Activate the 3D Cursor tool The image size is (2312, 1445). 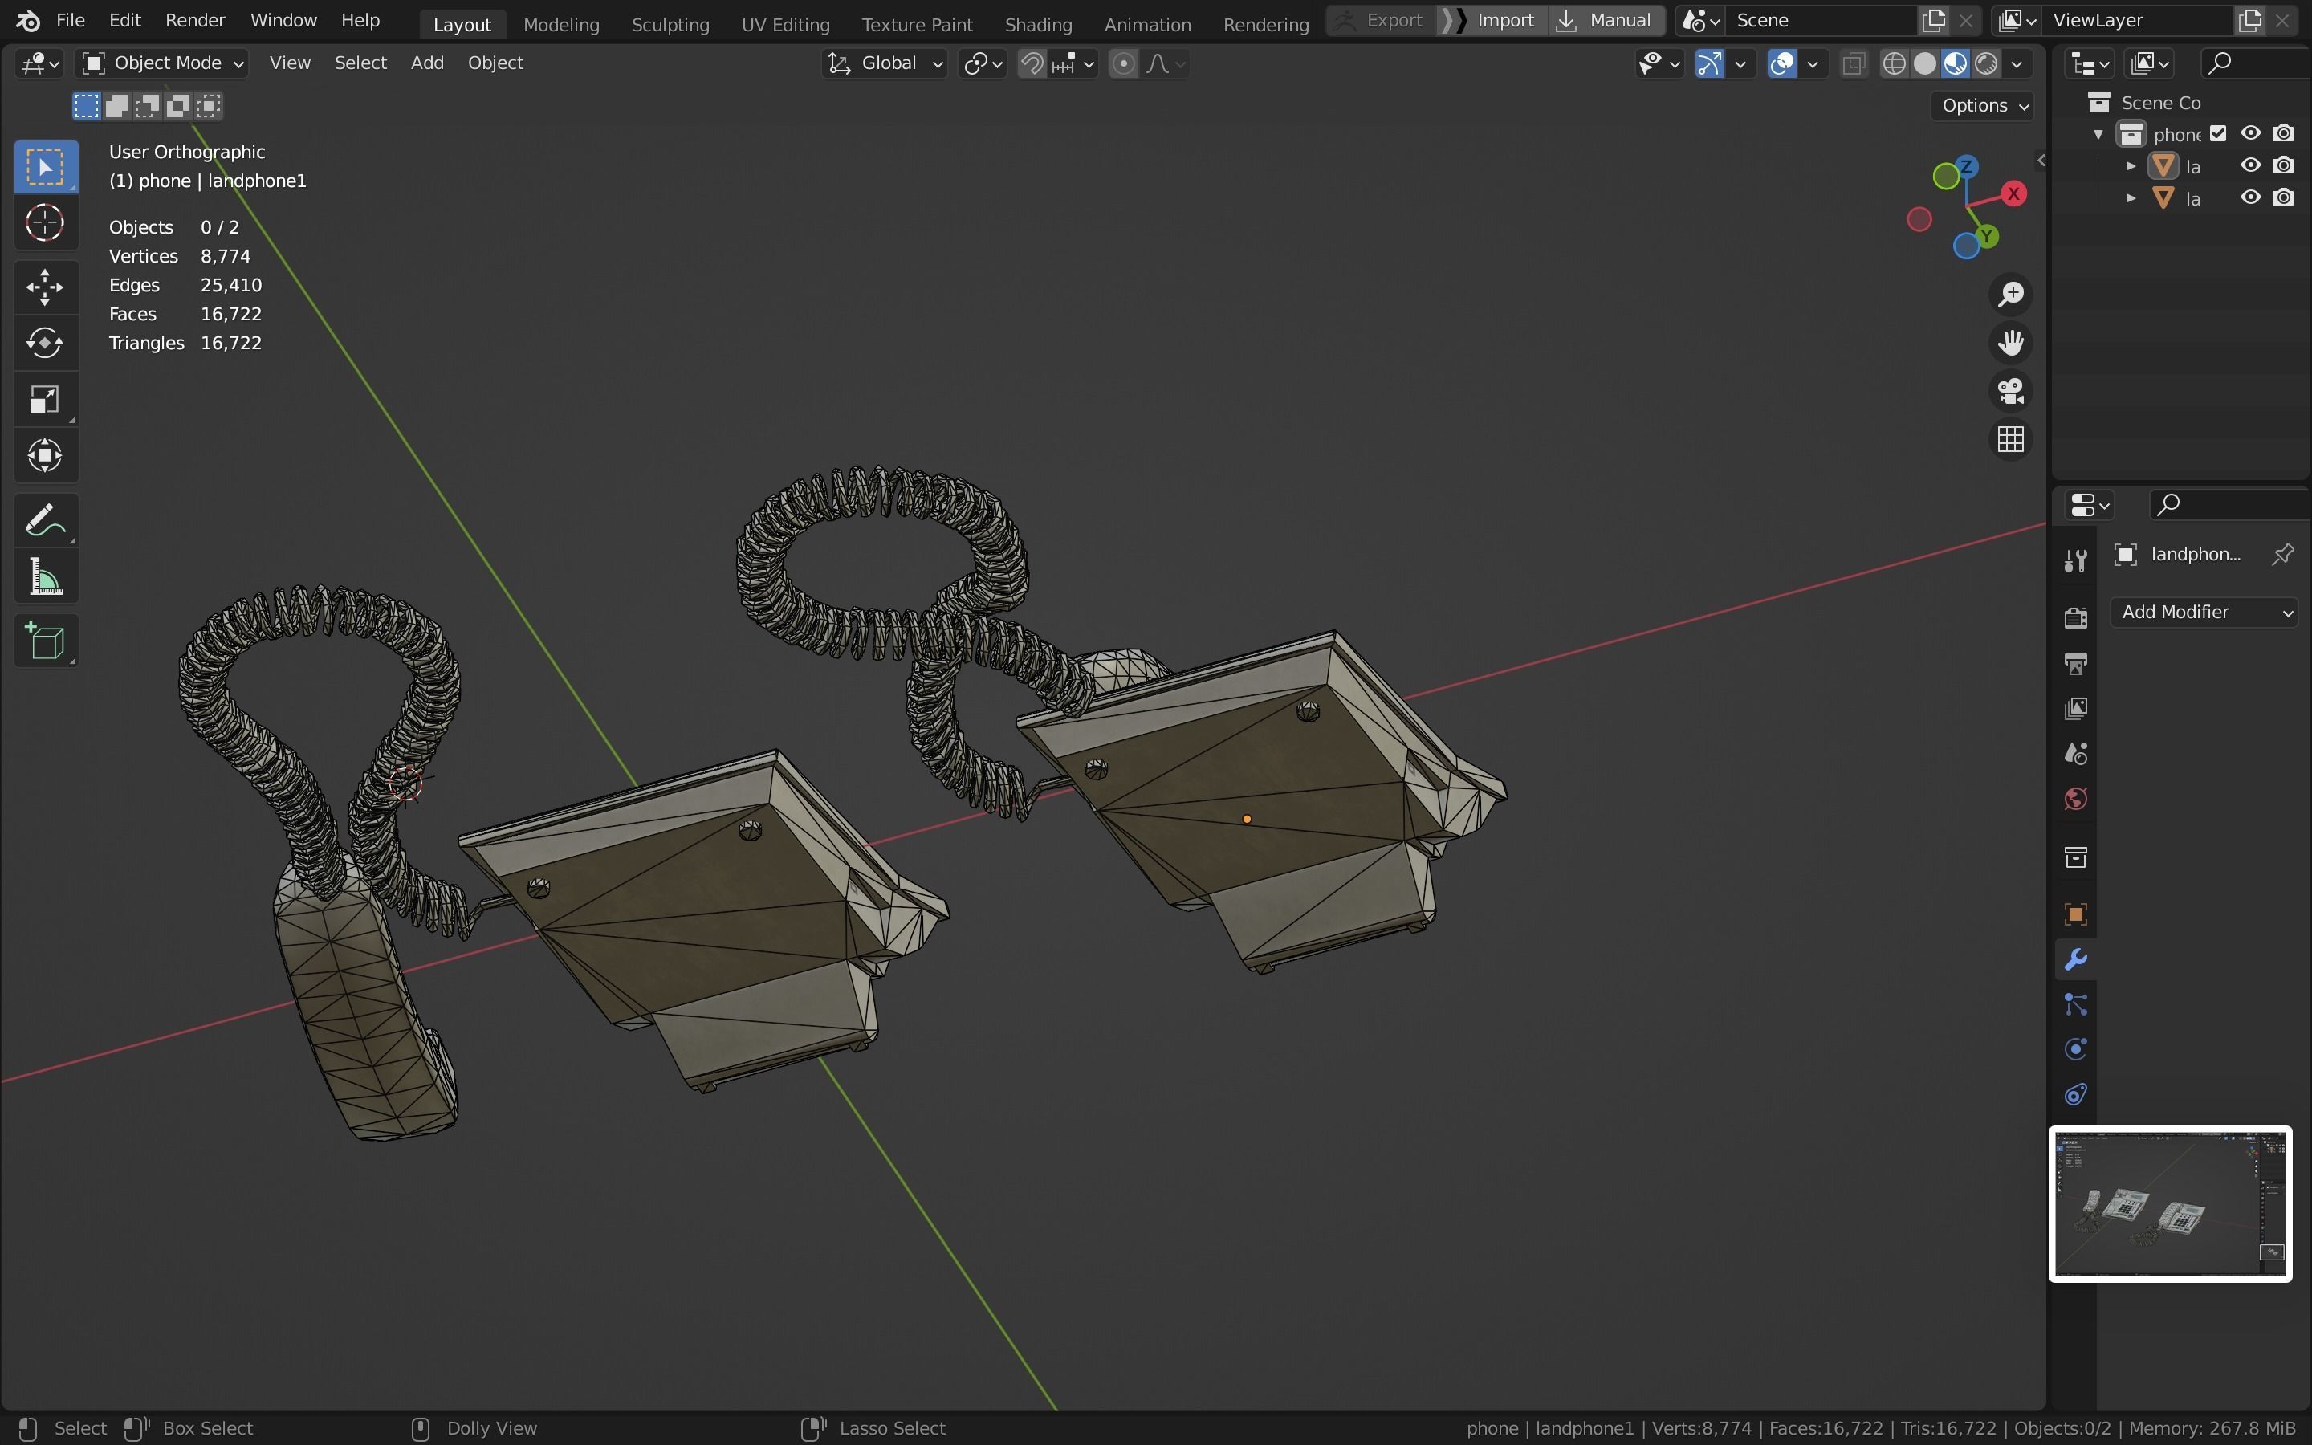45,222
